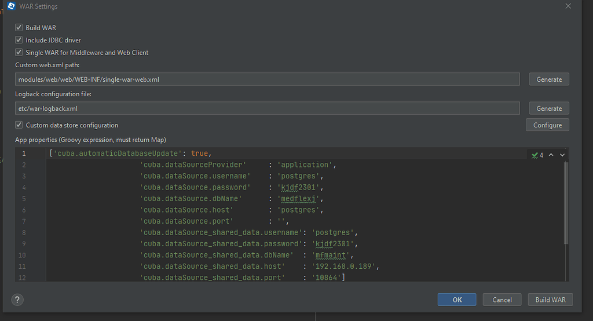Click line number 5 in the gutter
The width and height of the screenshot is (593, 321).
24,199
